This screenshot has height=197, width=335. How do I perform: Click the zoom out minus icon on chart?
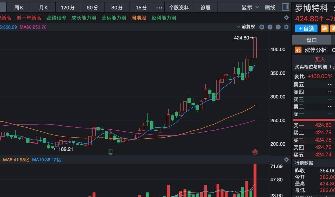point(278,27)
